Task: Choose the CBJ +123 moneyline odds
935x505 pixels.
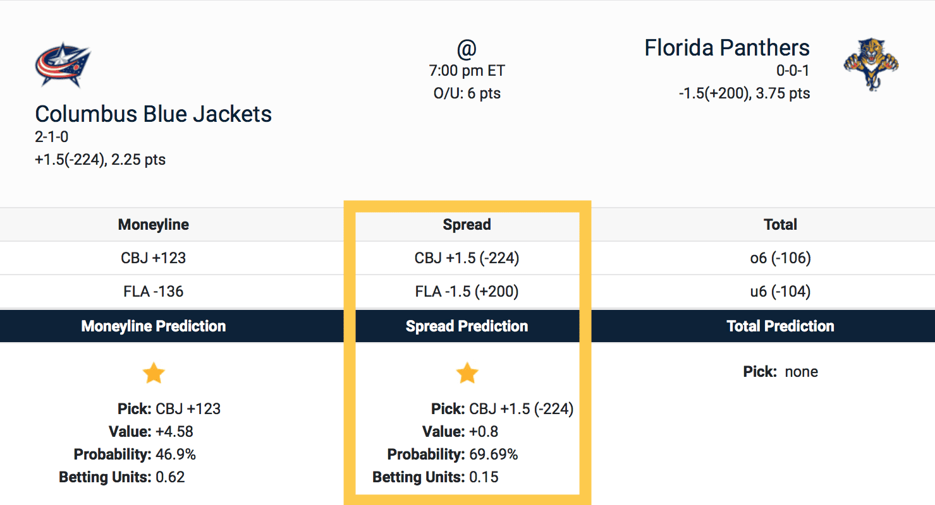Action: click(x=154, y=258)
